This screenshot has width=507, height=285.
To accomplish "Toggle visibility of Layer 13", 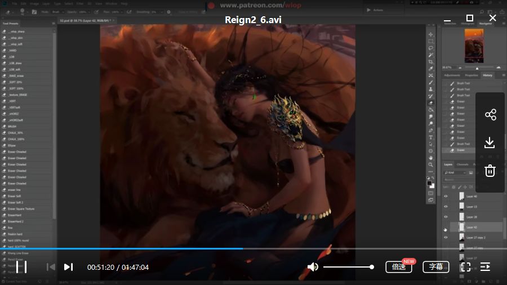I will [445, 207].
